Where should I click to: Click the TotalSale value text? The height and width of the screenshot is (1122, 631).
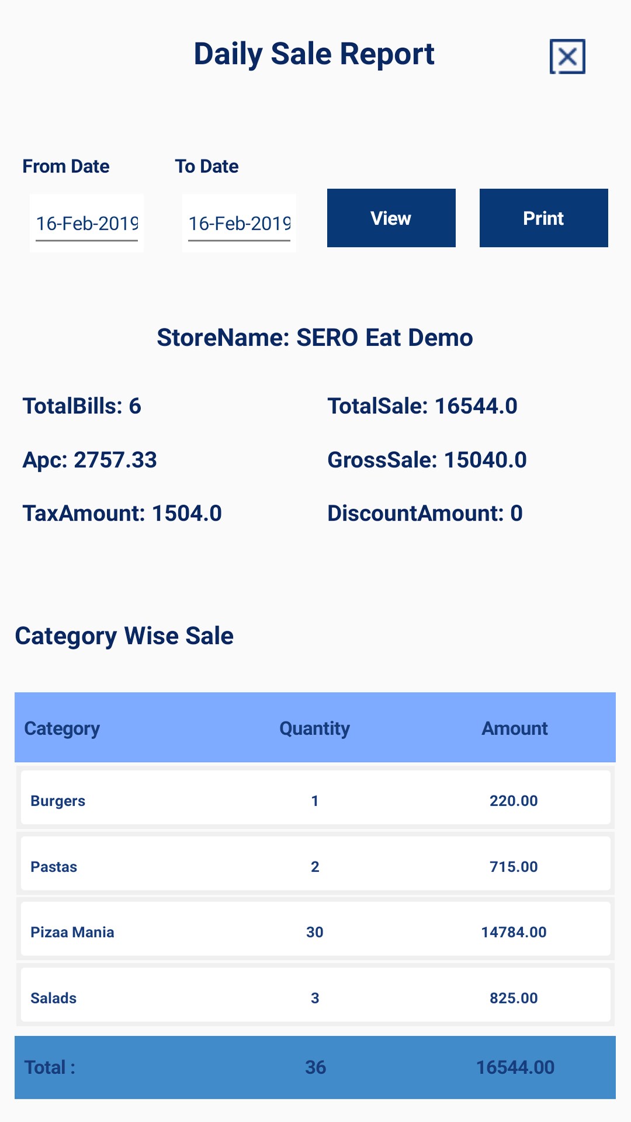pos(422,406)
